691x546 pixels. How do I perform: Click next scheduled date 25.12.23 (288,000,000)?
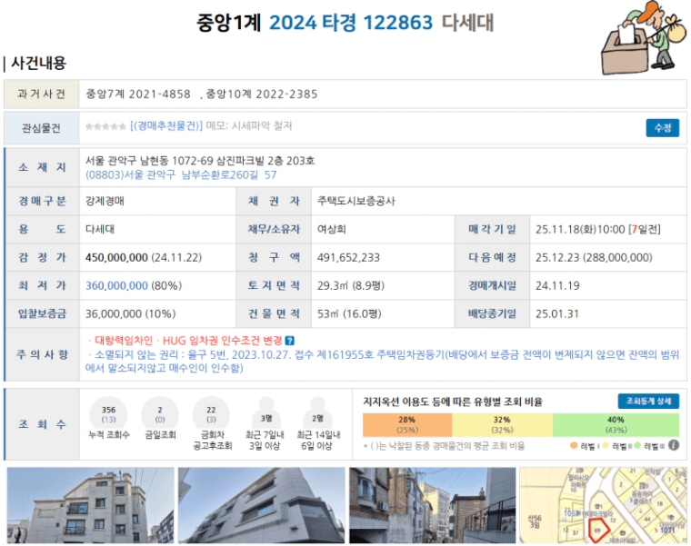click(x=594, y=257)
